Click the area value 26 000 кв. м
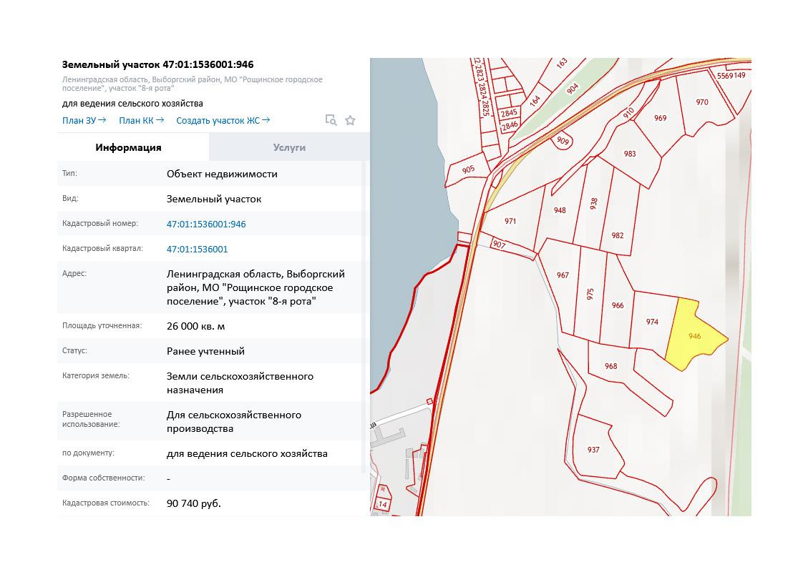Image resolution: width=803 pixels, height=567 pixels. pos(195,326)
